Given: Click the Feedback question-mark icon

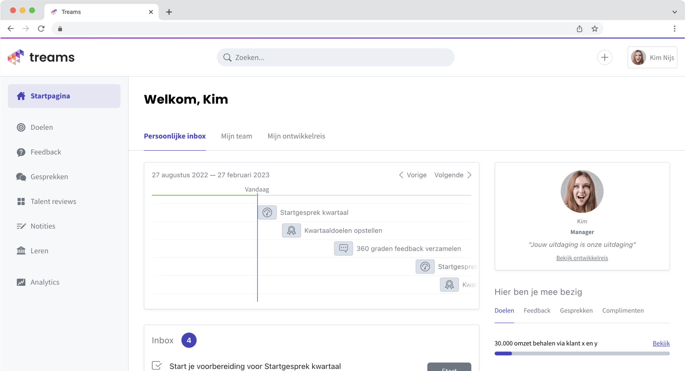Looking at the screenshot, I should (21, 152).
